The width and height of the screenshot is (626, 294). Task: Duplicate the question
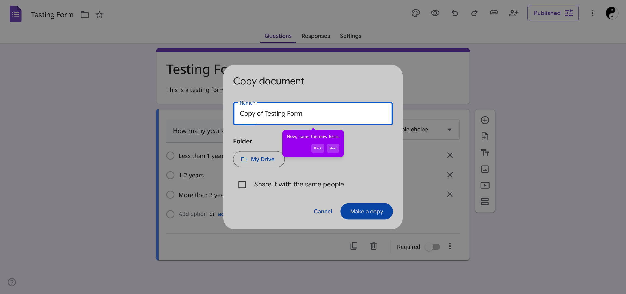pyautogui.click(x=354, y=246)
